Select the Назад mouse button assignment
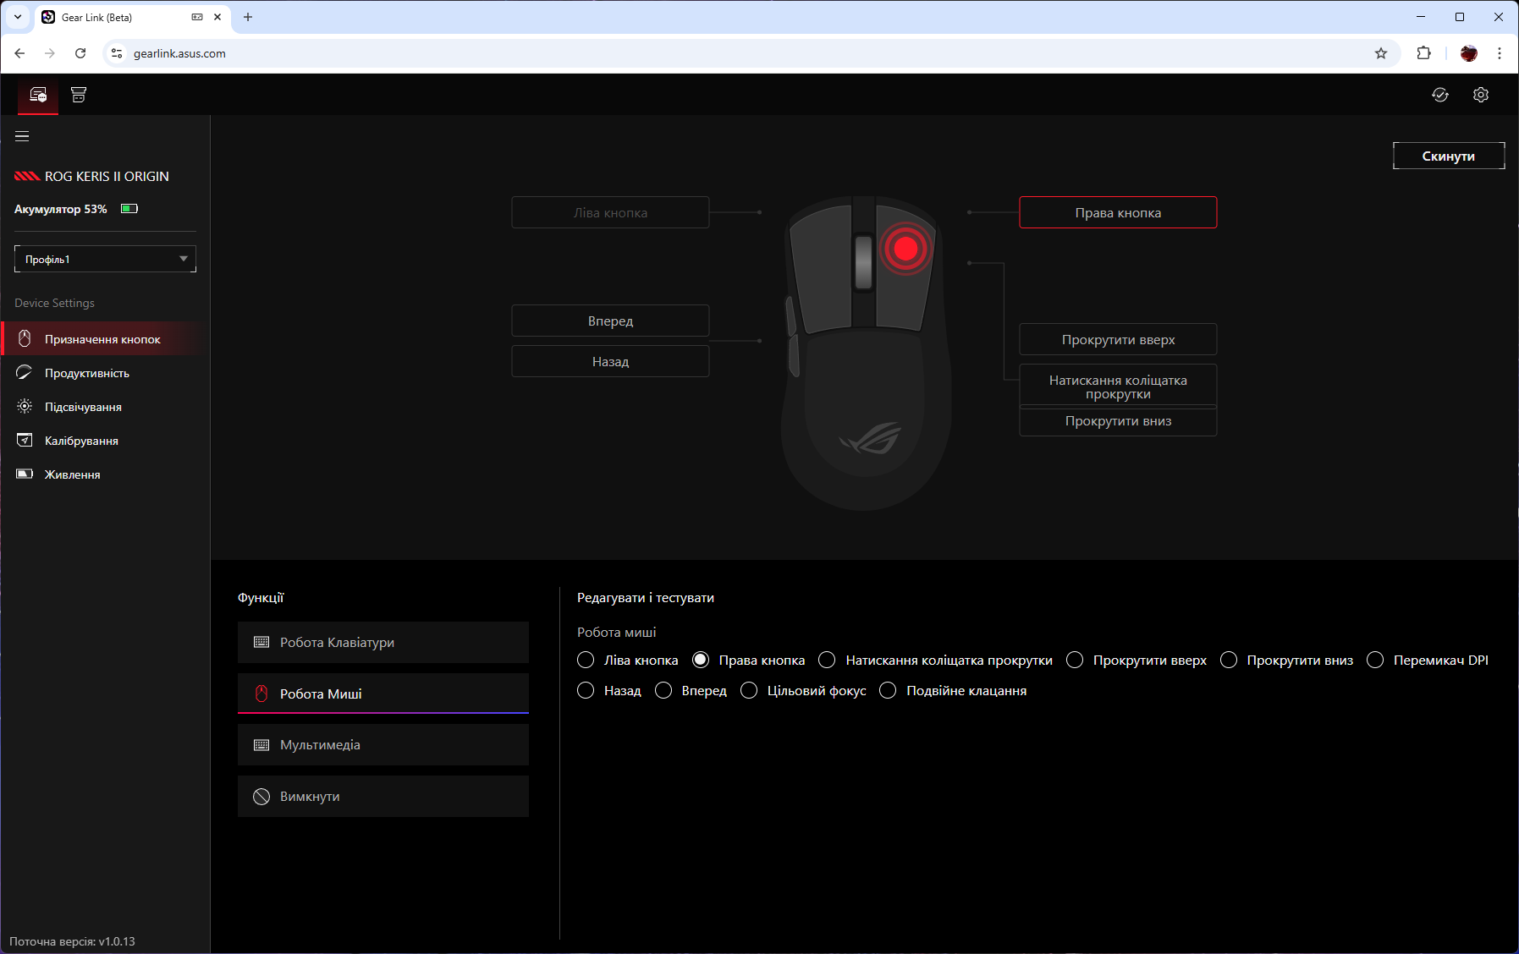The width and height of the screenshot is (1519, 954). 610,362
